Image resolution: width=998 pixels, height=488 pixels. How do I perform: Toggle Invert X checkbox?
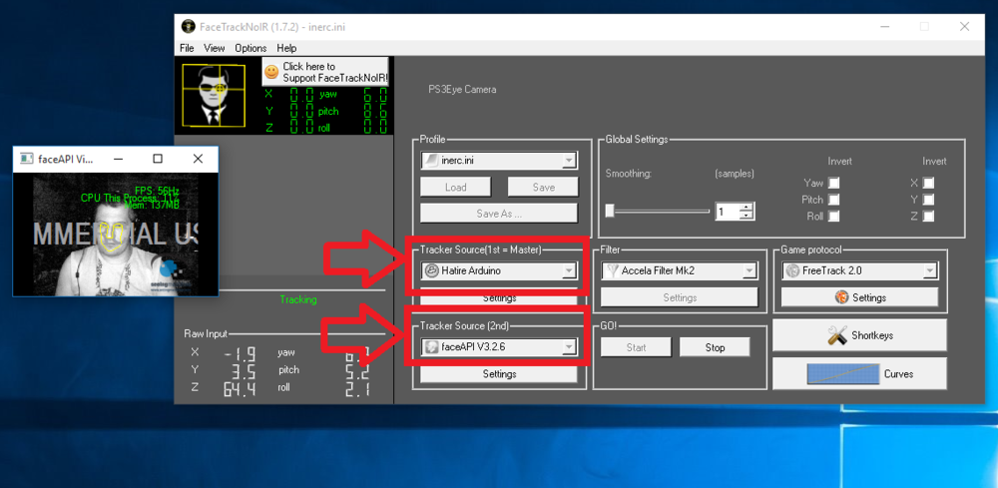[x=928, y=183]
